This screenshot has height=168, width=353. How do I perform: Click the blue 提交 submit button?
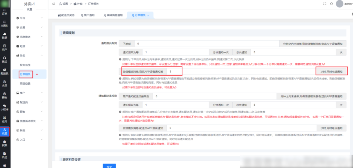(x=109, y=166)
